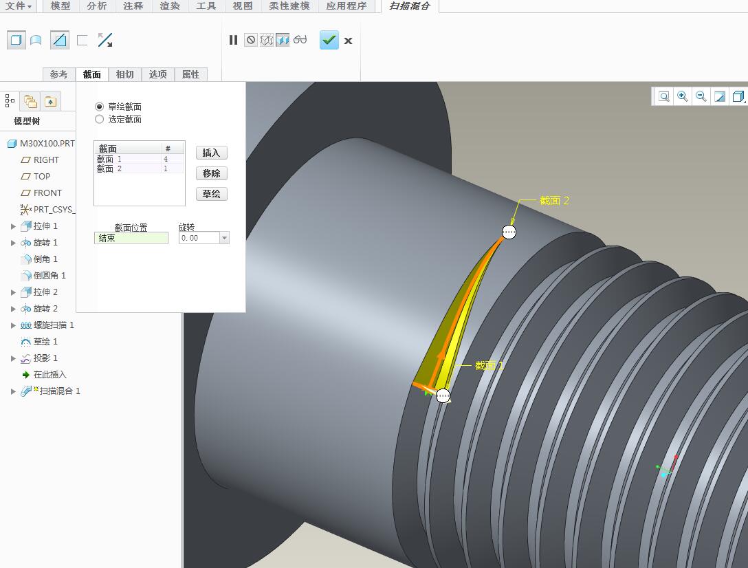The width and height of the screenshot is (748, 568).
Task: Select the unattached preview mode icon
Action: [x=267, y=40]
